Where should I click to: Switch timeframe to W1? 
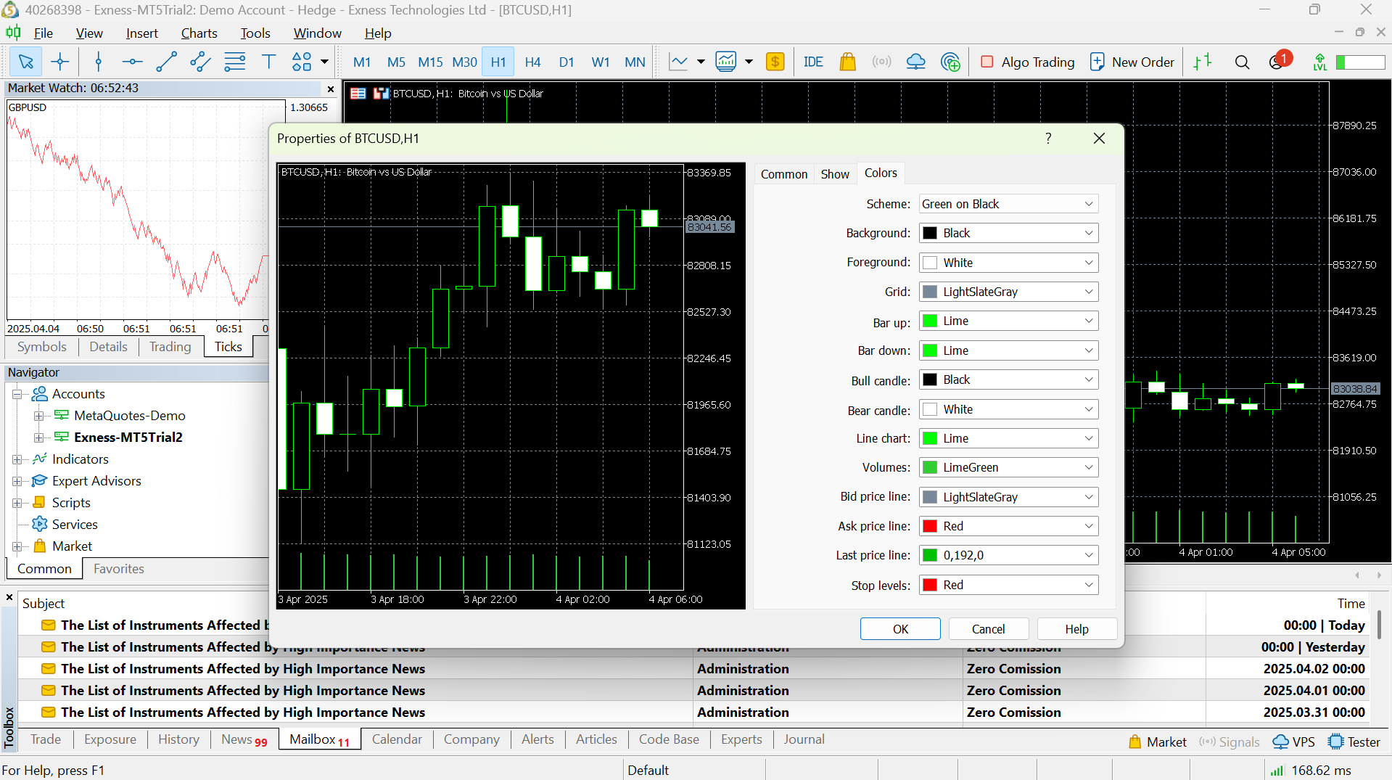601,62
